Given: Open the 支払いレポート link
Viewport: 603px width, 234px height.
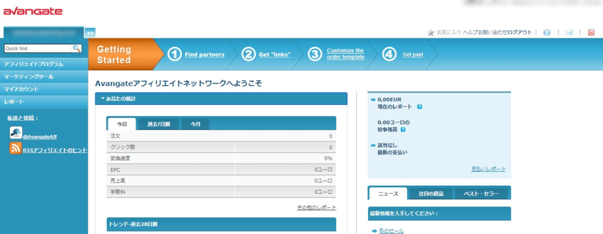Looking at the screenshot, I should pyautogui.click(x=488, y=169).
